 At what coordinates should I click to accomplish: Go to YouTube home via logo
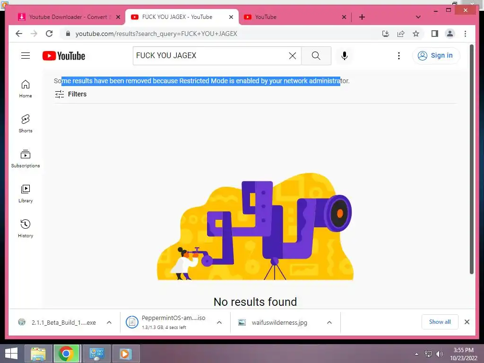(64, 56)
